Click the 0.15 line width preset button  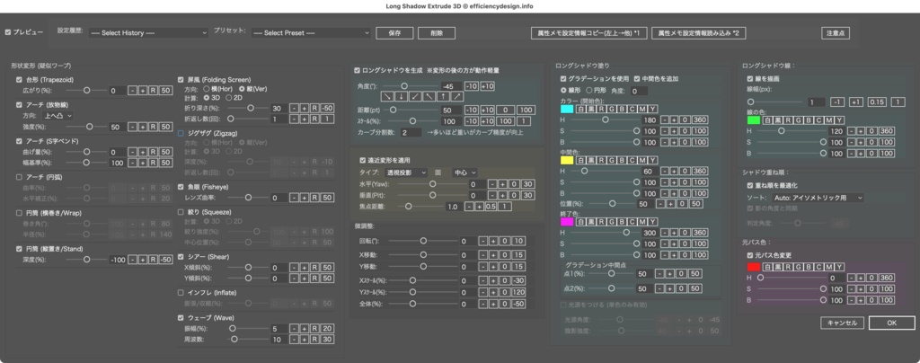877,102
